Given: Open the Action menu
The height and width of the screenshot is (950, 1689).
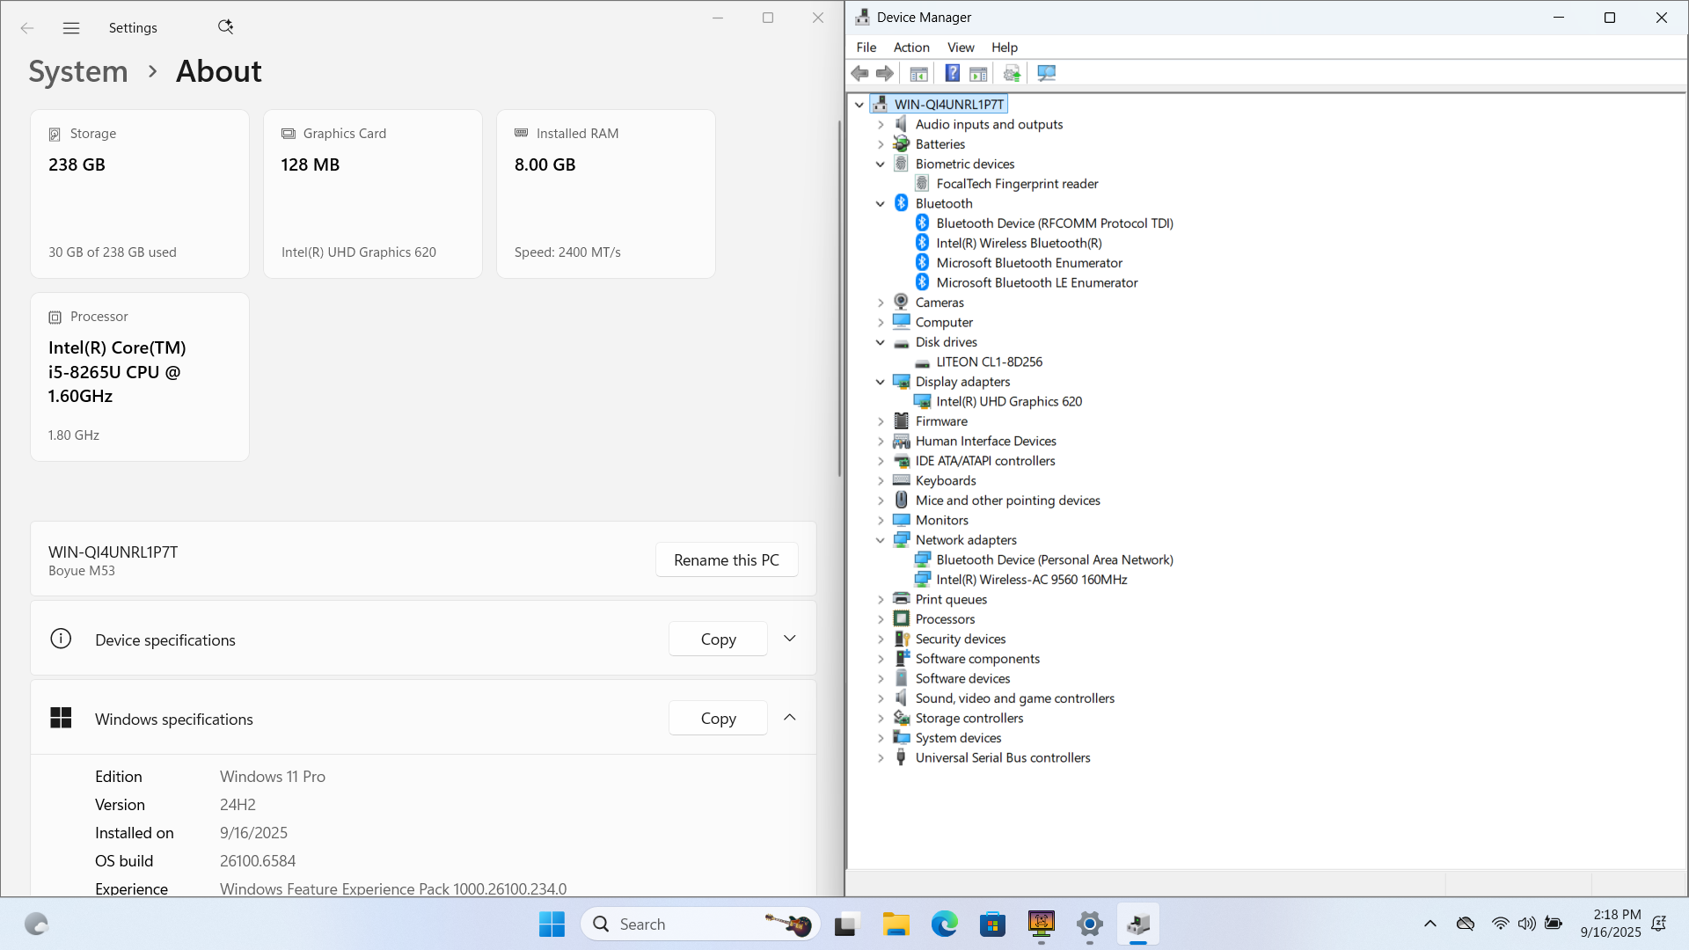Looking at the screenshot, I should coord(910,47).
